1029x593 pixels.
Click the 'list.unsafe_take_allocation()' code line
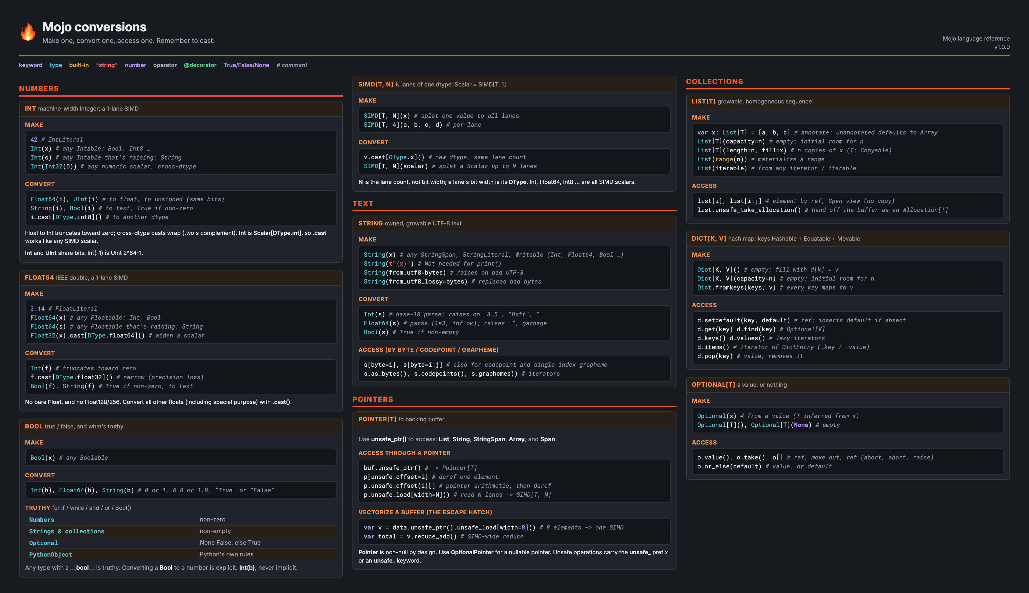(x=822, y=210)
